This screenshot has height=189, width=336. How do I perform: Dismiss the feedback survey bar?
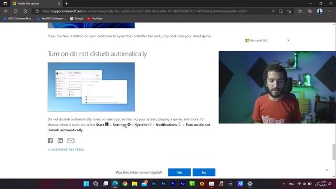pos(327,170)
